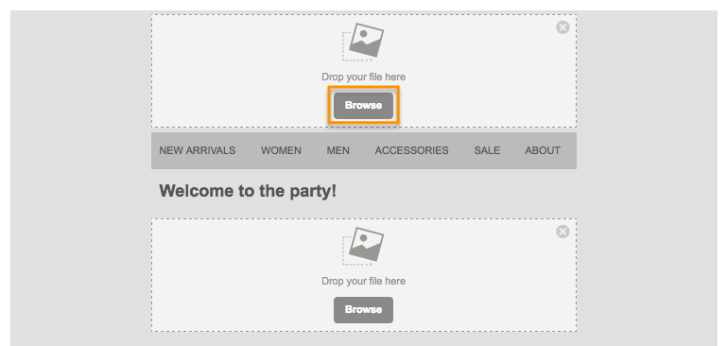Click the gray canvas margin beside the template
The width and height of the screenshot is (727, 346).
(x=78, y=185)
